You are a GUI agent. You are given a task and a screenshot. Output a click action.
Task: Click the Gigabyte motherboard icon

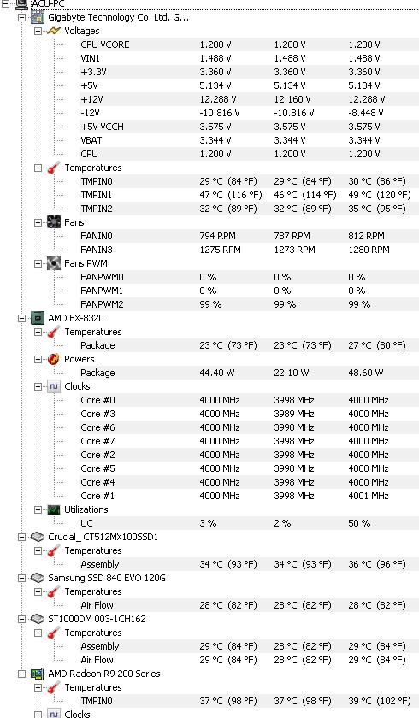pos(38,17)
